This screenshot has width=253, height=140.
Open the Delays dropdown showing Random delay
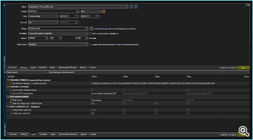coord(58,29)
